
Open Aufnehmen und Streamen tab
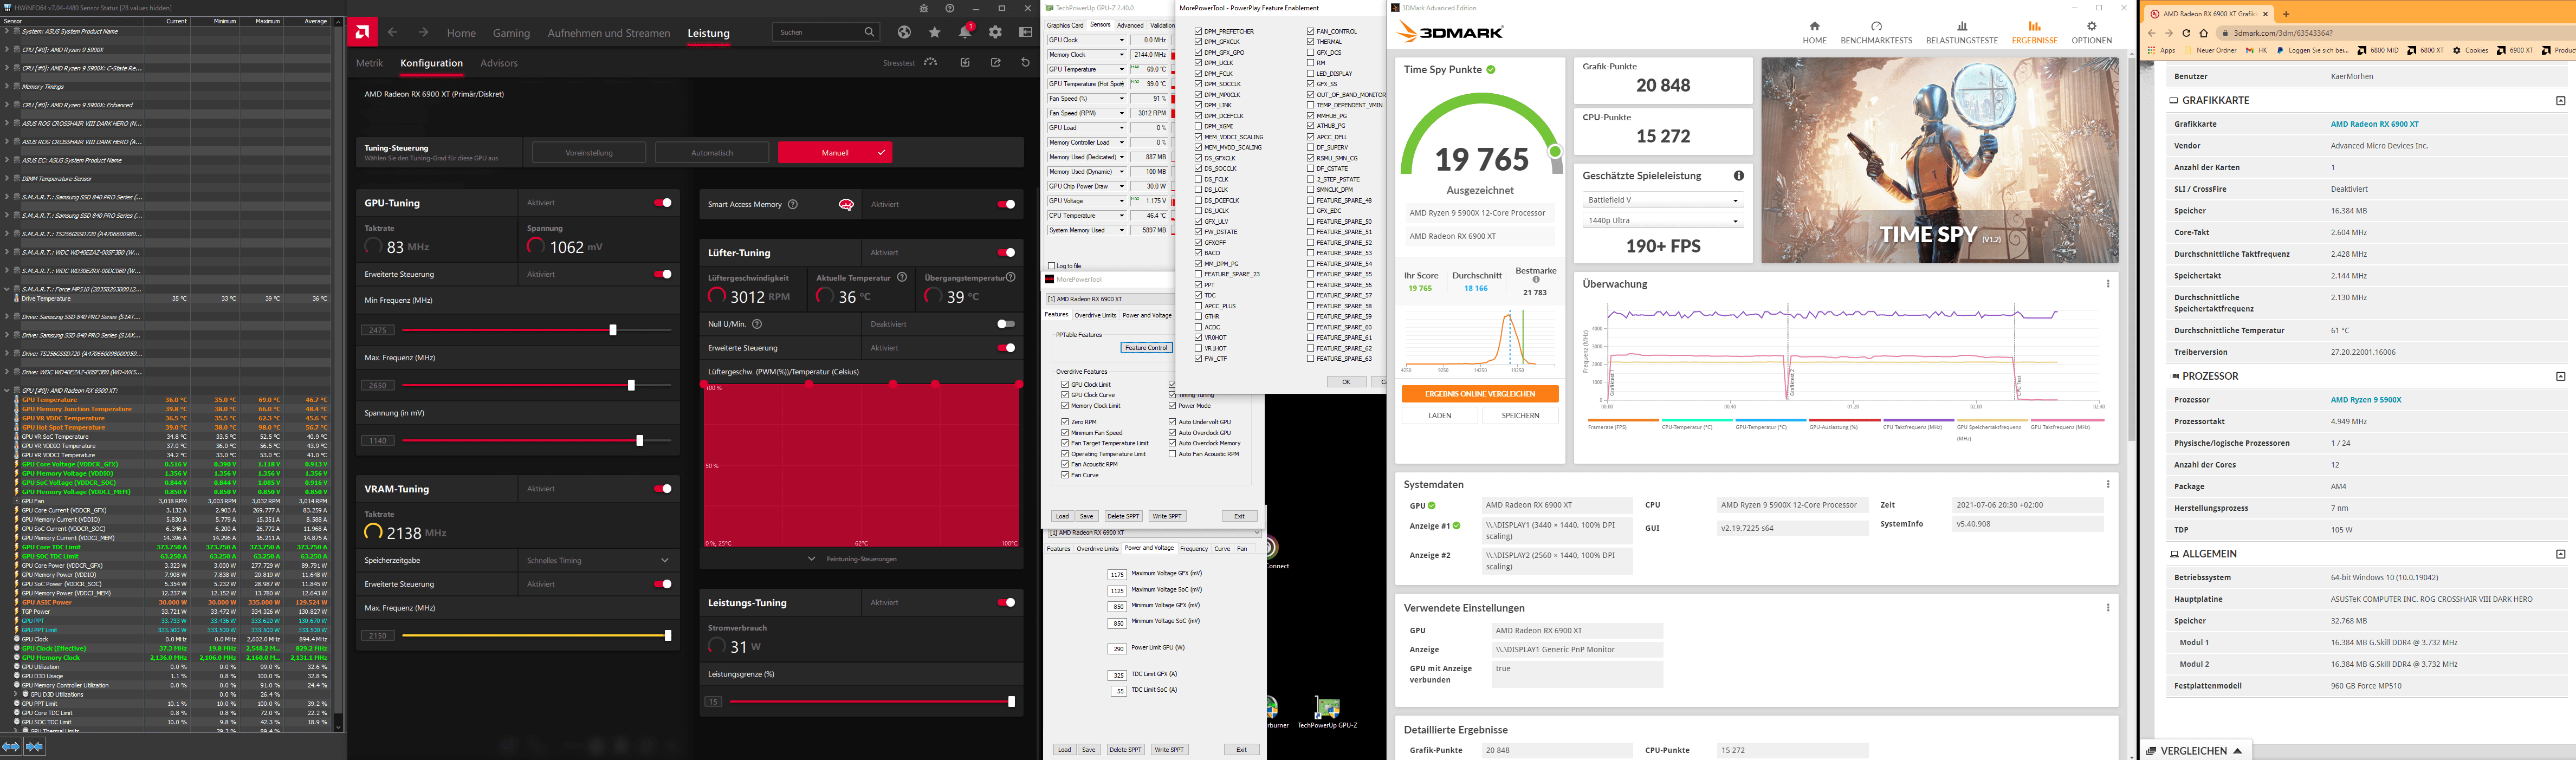[609, 33]
